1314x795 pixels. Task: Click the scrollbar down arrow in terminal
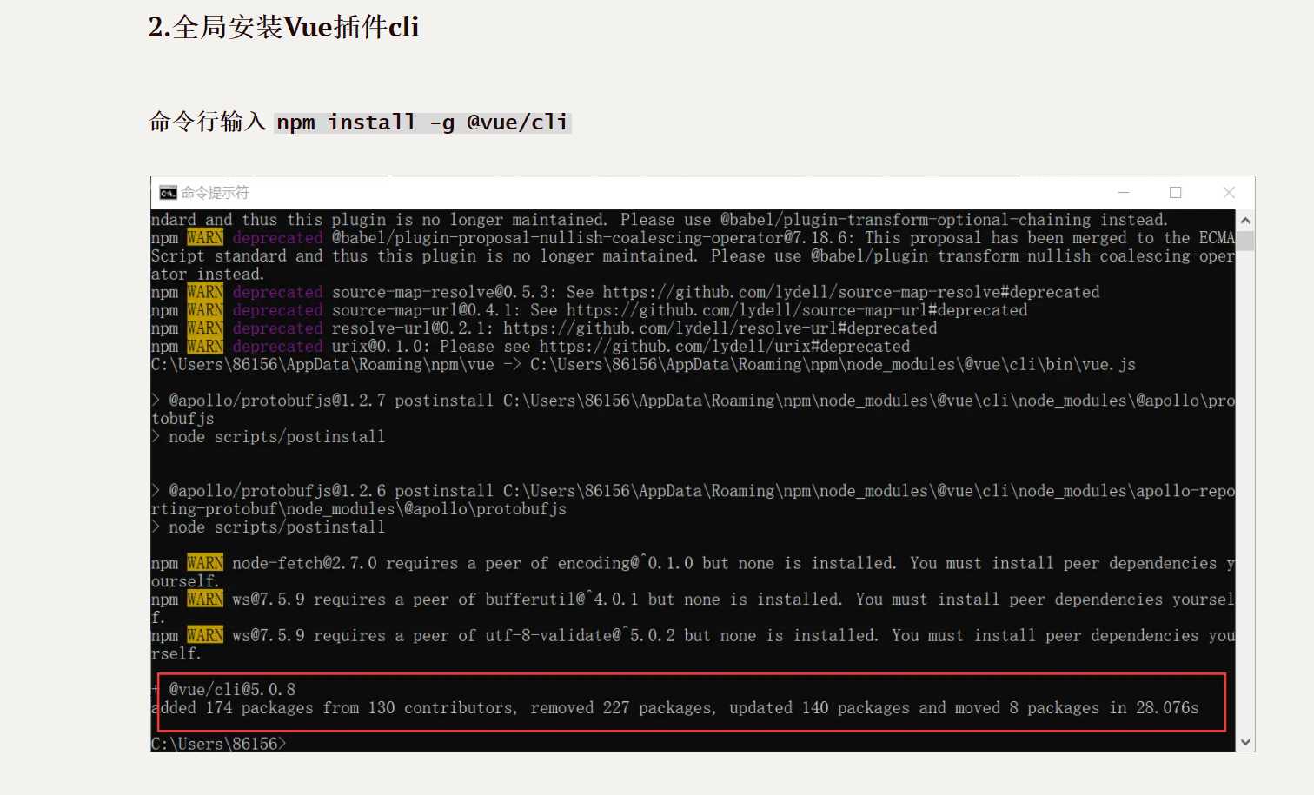tap(1245, 742)
